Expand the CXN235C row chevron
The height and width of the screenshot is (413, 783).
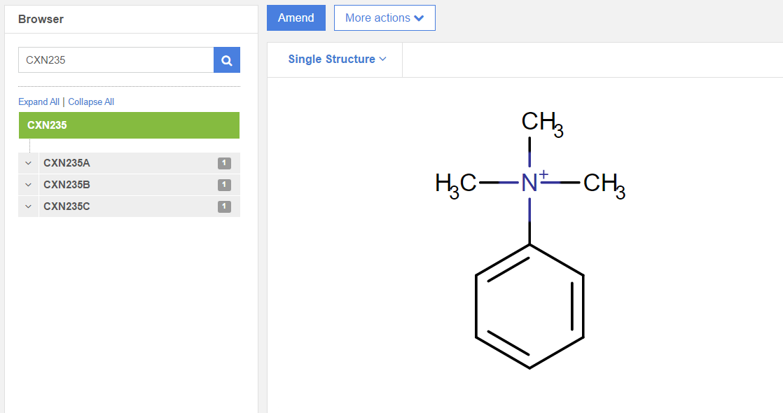tap(28, 206)
